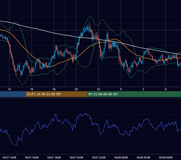The image size is (181, 160).
Task: Click the 10/27 18:00 time label
Action: pyautogui.click(x=54, y=157)
